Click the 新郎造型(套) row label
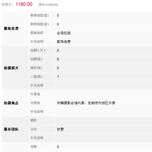 [40, 24]
